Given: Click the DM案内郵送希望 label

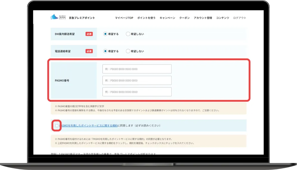Looking at the screenshot, I should [65, 34].
